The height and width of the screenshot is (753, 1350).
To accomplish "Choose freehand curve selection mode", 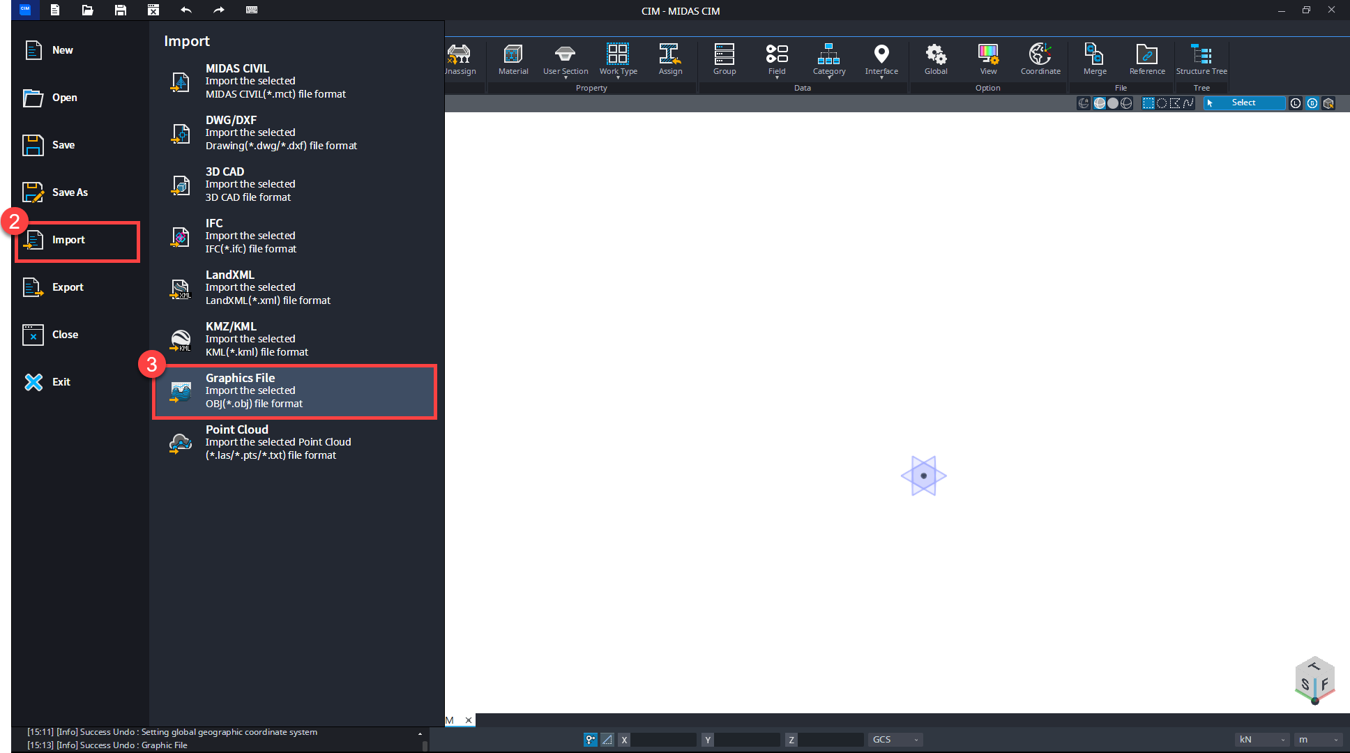I will click(x=1189, y=103).
